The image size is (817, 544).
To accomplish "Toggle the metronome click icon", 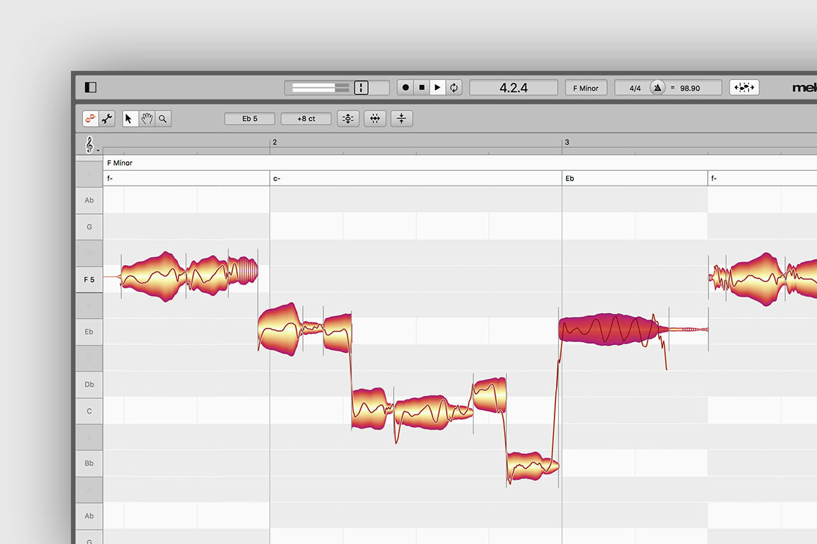I will click(657, 87).
